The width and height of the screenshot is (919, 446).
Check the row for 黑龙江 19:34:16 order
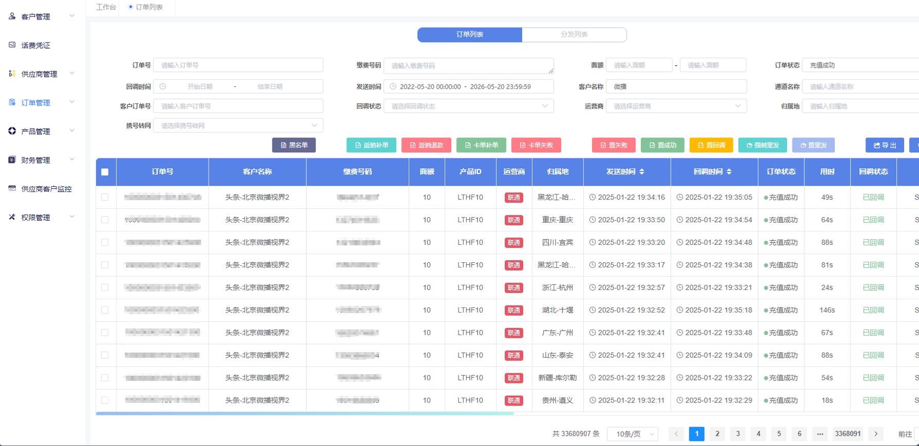pos(105,197)
